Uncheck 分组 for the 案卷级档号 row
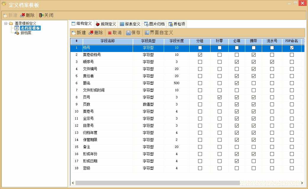The image size is (308, 189). [200, 55]
